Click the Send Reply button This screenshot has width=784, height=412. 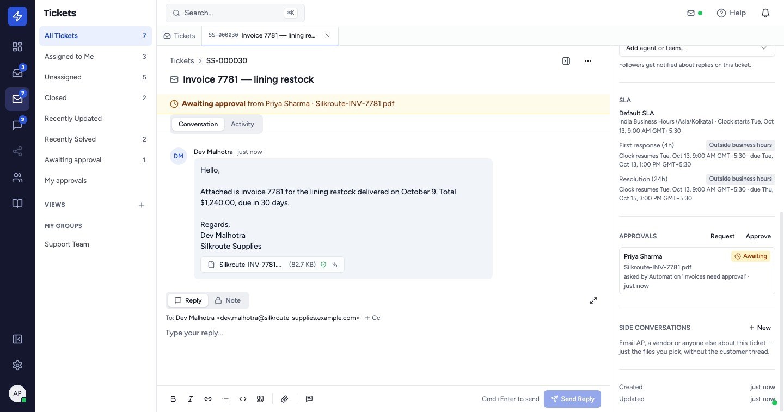572,399
